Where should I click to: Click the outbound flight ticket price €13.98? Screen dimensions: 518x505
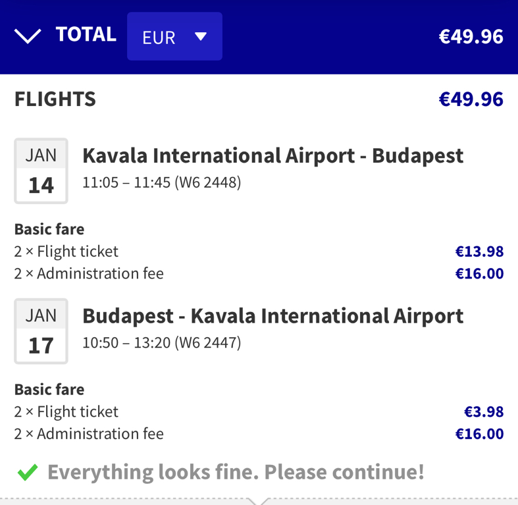pos(479,251)
